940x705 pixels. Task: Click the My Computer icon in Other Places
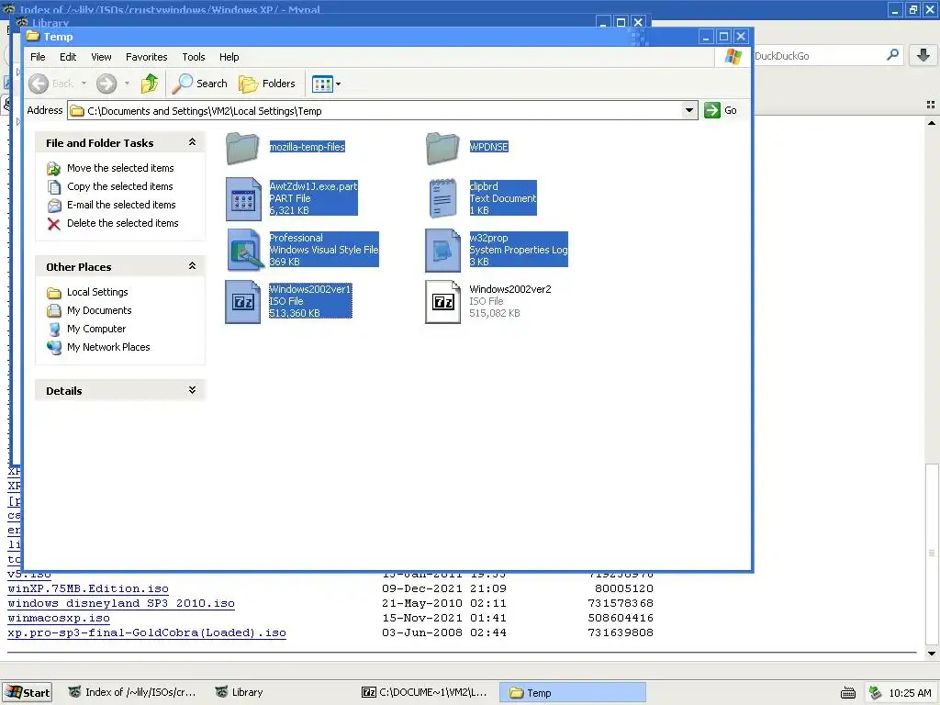[x=54, y=330]
